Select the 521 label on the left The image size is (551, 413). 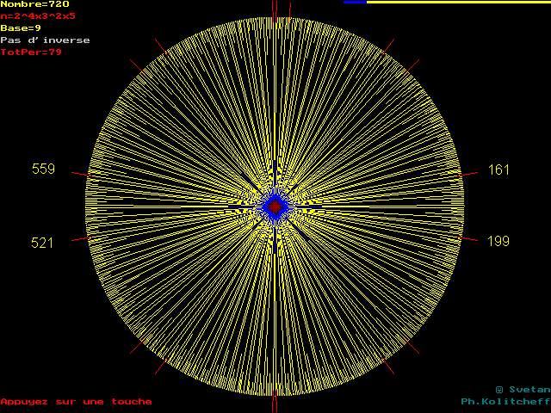tap(42, 243)
